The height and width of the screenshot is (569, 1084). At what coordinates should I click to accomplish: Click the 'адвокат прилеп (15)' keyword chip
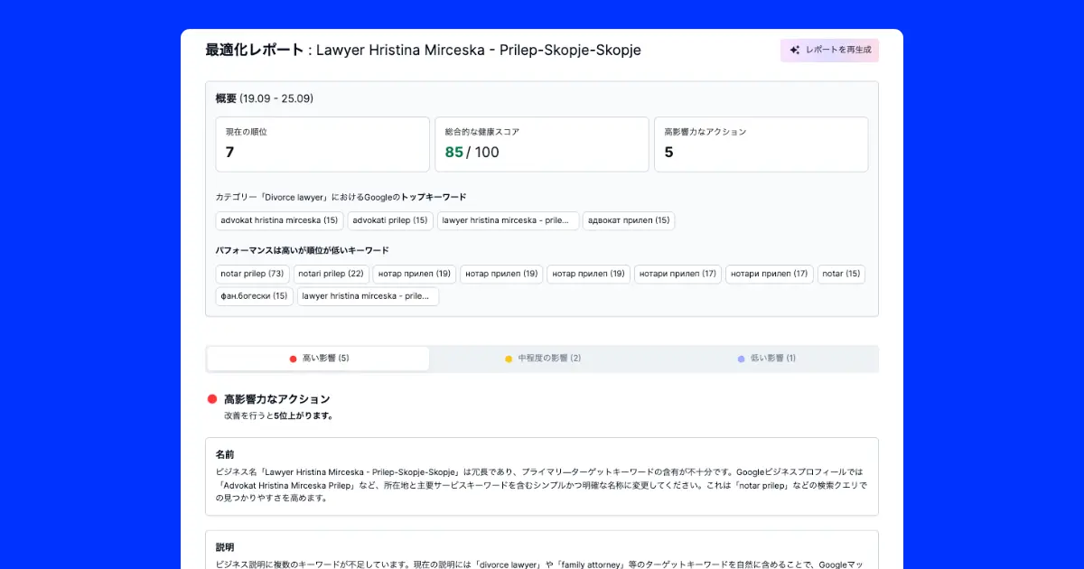click(x=629, y=220)
